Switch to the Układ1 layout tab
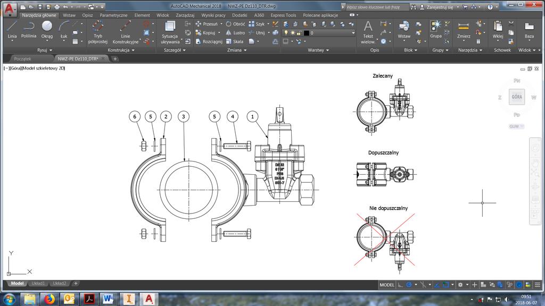Screen dimensions: 545x306 (38, 284)
